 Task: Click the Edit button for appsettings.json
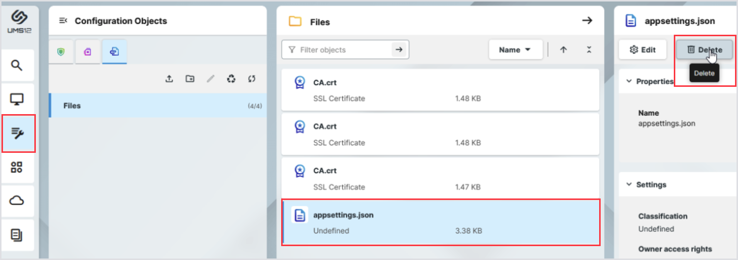pyautogui.click(x=642, y=50)
